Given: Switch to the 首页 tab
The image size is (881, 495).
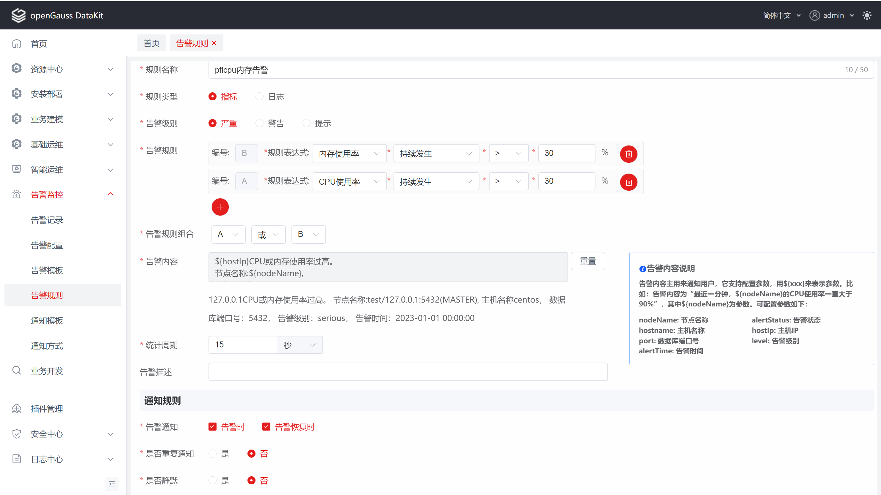Looking at the screenshot, I should click(x=151, y=43).
